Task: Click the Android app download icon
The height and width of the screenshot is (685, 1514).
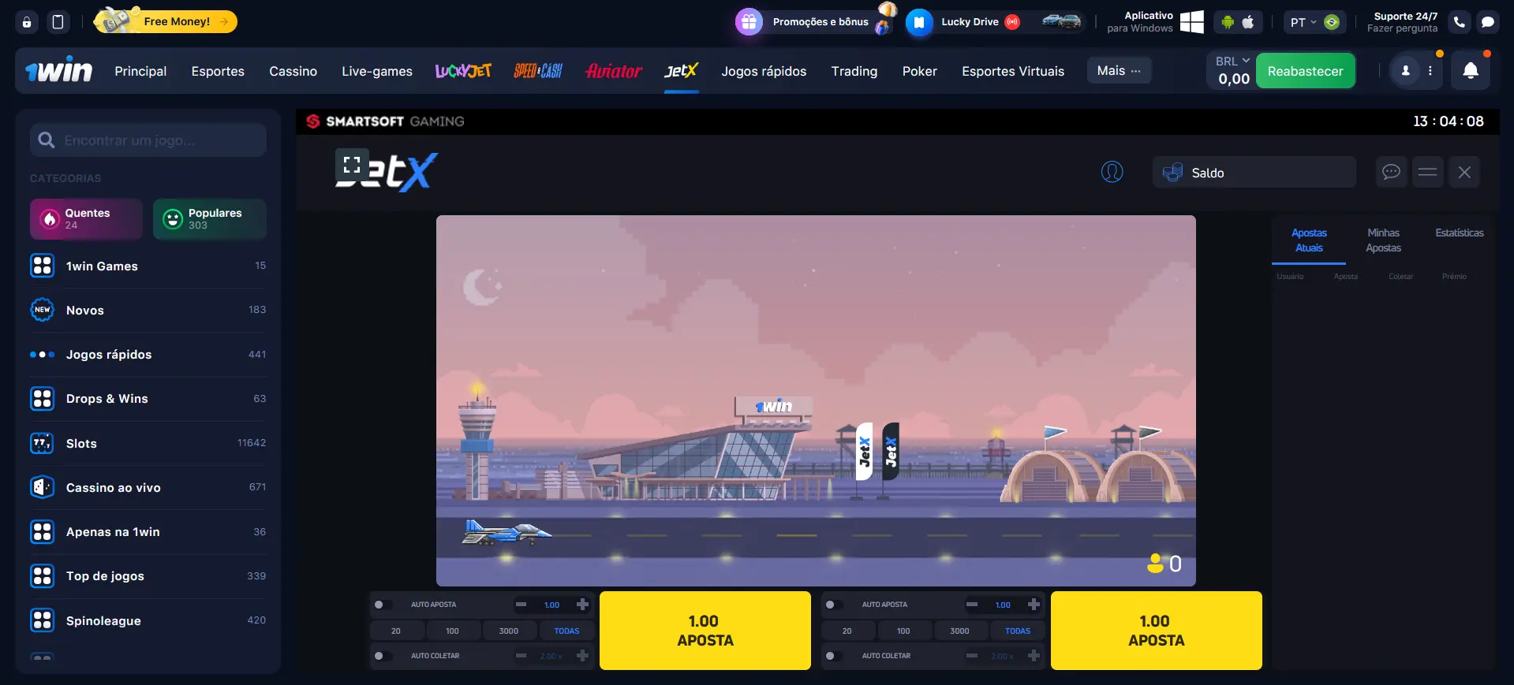Action: pyautogui.click(x=1228, y=22)
